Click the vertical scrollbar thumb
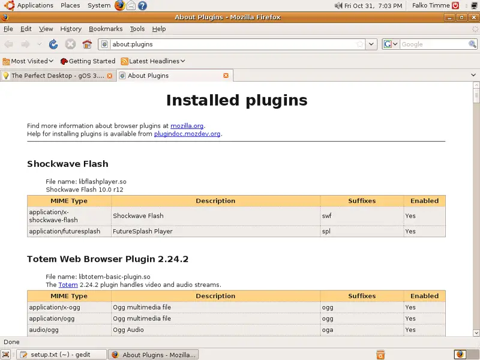480x360 pixels. coord(476,95)
